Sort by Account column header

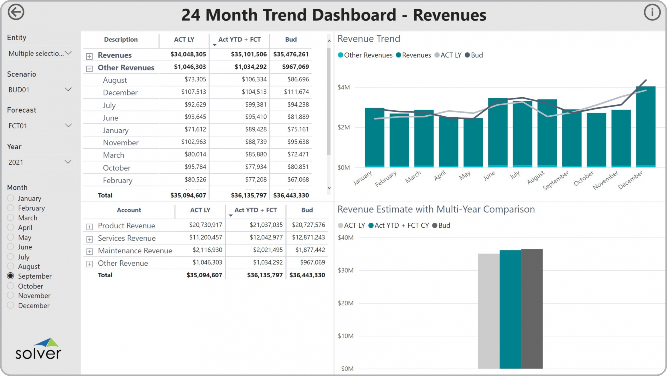coord(129,210)
